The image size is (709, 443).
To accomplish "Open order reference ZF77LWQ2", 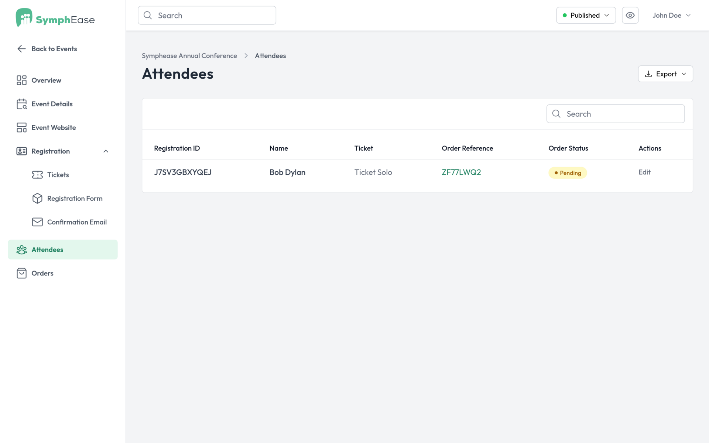I will tap(461, 172).
